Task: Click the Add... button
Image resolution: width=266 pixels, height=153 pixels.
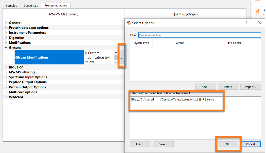Action: 205,87
